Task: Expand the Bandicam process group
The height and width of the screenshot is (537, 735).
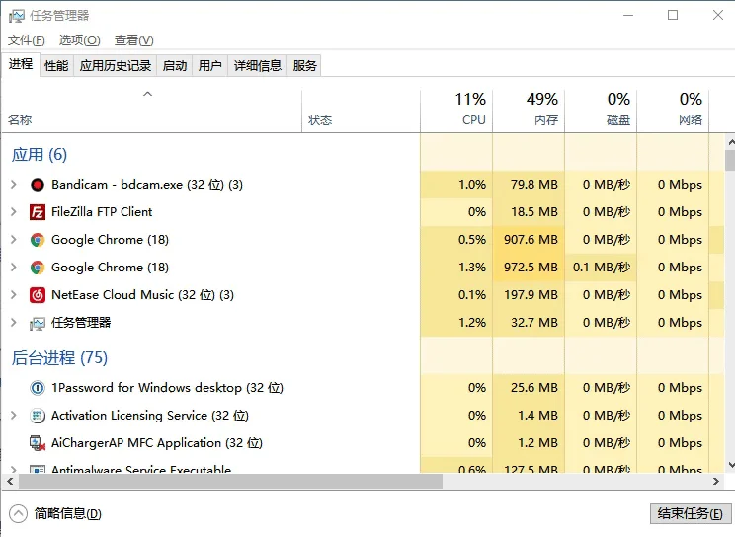Action: tap(14, 185)
